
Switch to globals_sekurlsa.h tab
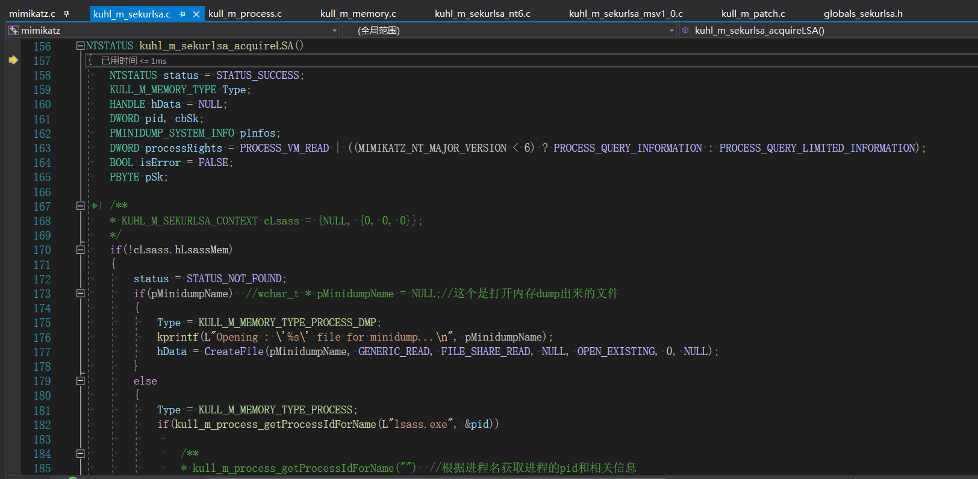[x=863, y=13]
